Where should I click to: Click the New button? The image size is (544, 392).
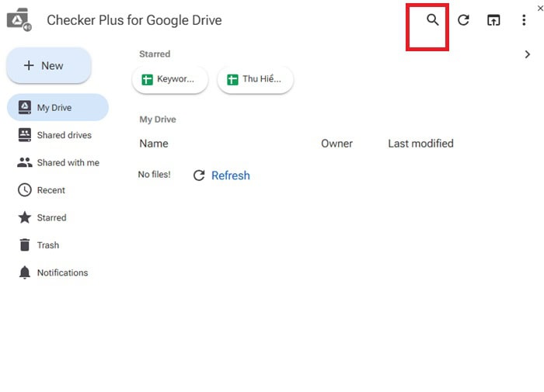[x=49, y=65]
